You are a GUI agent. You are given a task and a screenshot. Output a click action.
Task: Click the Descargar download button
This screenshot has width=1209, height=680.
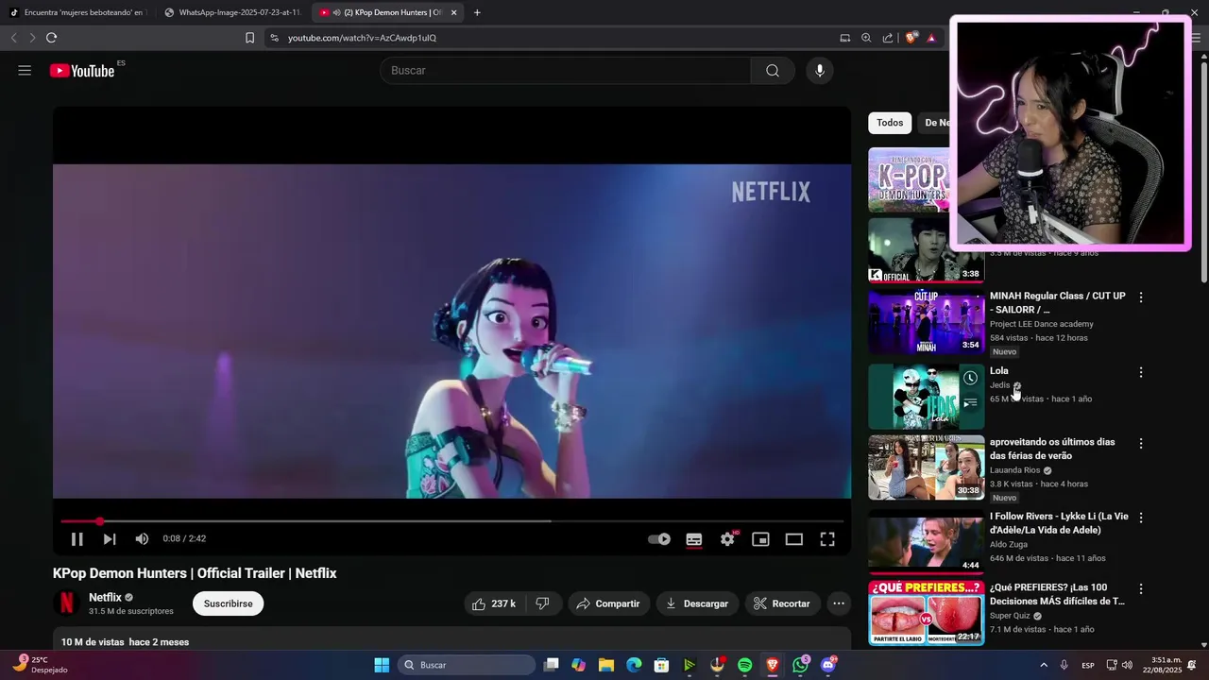click(x=697, y=603)
